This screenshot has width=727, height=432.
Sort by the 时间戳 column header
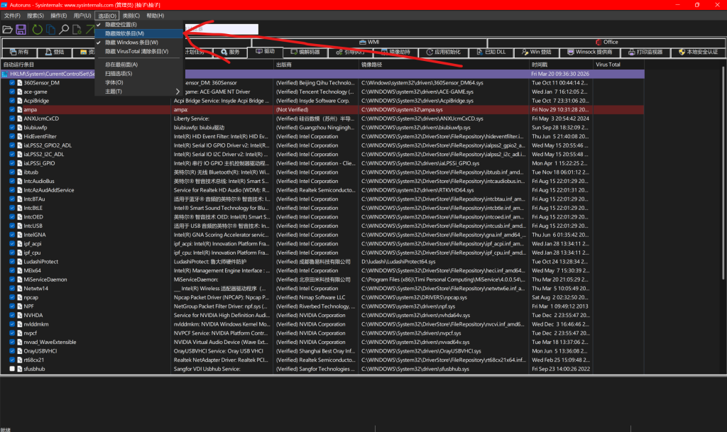pos(561,65)
